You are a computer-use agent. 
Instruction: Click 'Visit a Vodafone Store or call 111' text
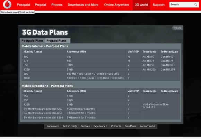point(156,106)
